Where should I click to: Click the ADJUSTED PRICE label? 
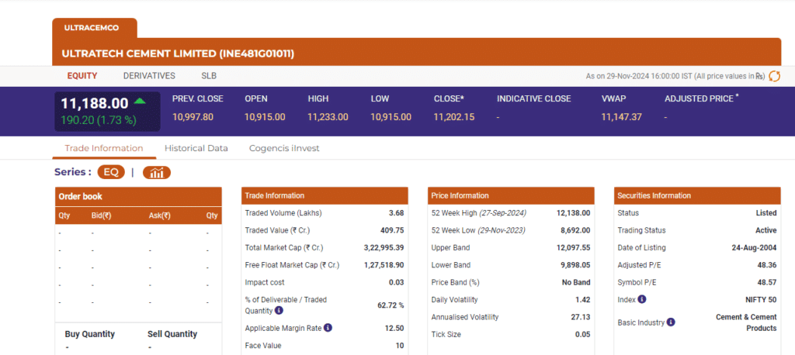(700, 98)
